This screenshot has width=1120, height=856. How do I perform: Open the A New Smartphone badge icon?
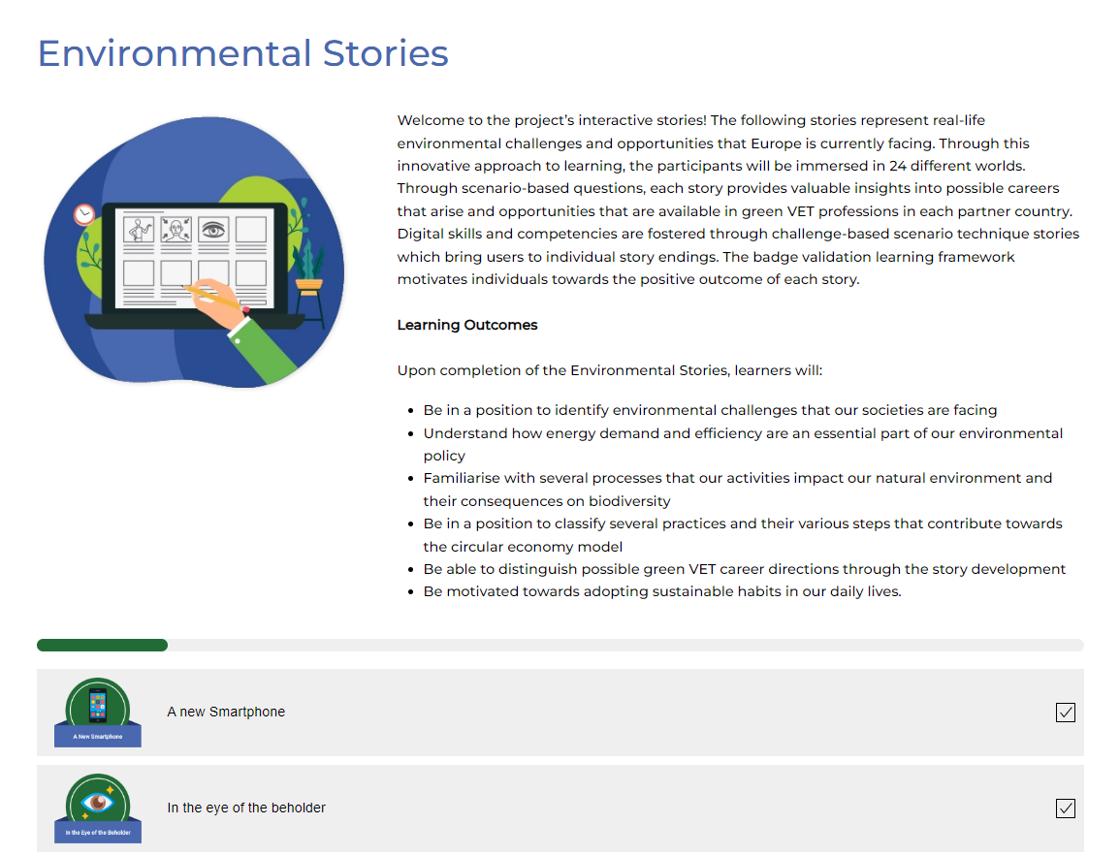pos(98,713)
